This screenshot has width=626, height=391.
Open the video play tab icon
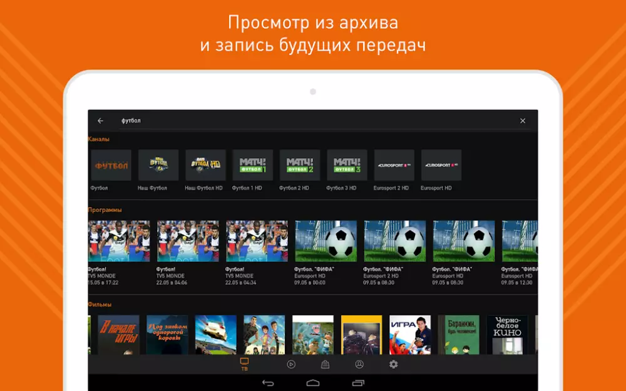pyautogui.click(x=291, y=364)
